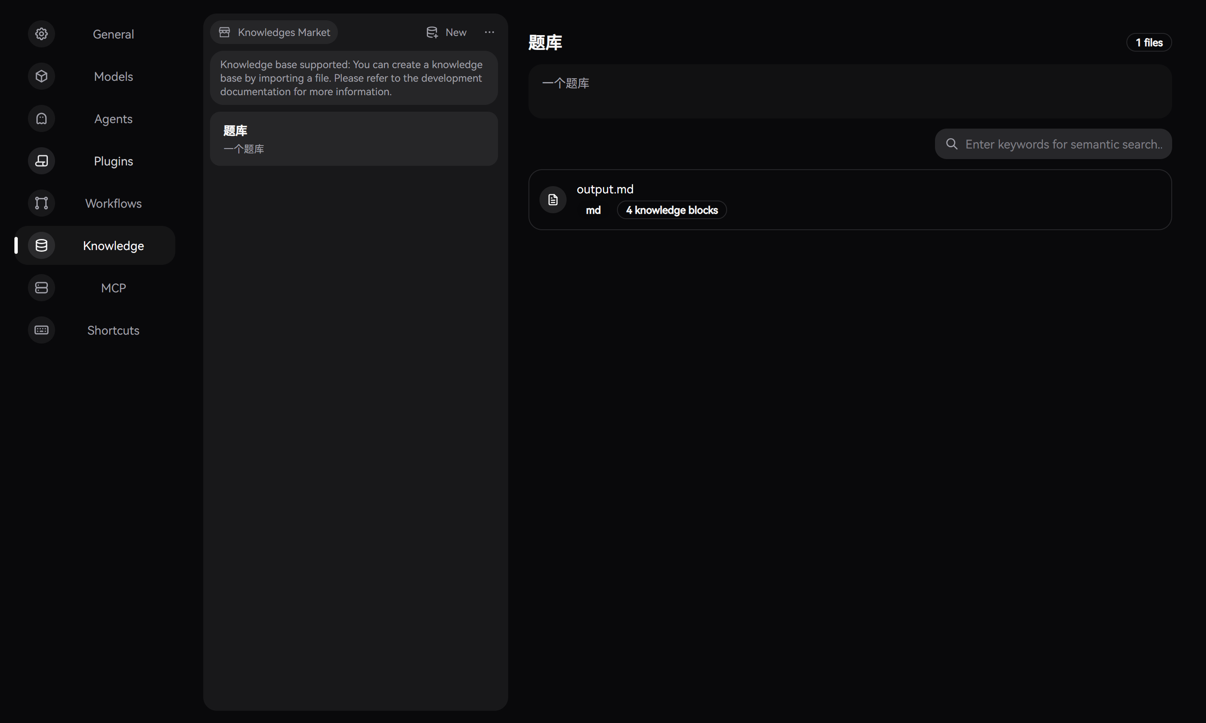1206x723 pixels.
Task: Open the MCP section
Action: point(94,288)
